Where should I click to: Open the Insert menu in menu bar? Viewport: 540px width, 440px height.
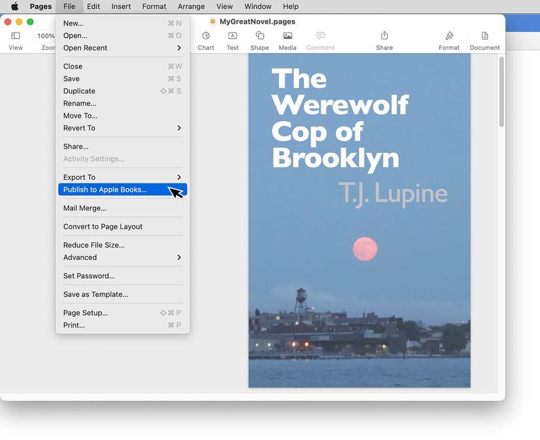coord(121,6)
